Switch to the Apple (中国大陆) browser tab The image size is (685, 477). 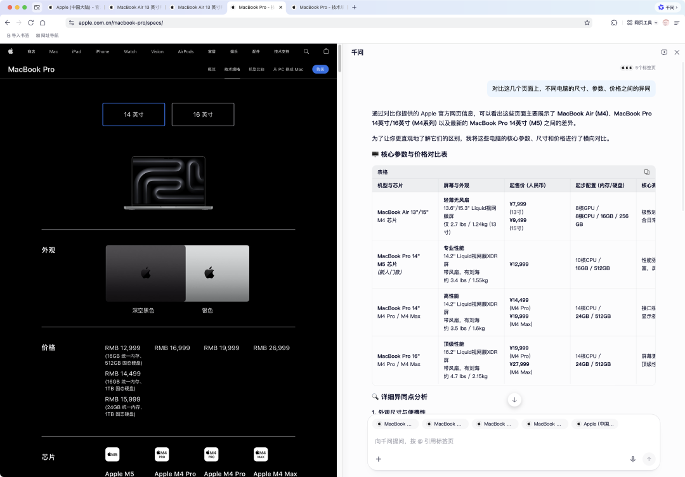coord(74,8)
